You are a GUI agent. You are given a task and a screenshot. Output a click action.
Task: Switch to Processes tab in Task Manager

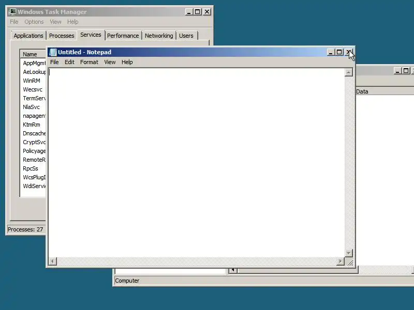62,36
